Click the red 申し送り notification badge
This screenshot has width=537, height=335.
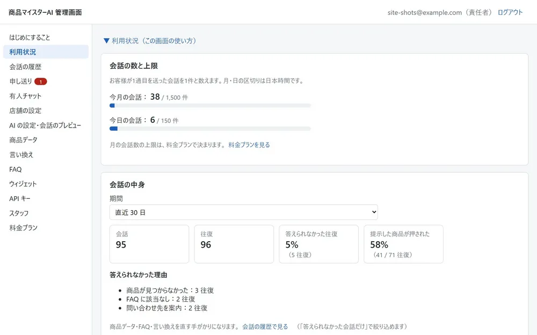coord(41,81)
